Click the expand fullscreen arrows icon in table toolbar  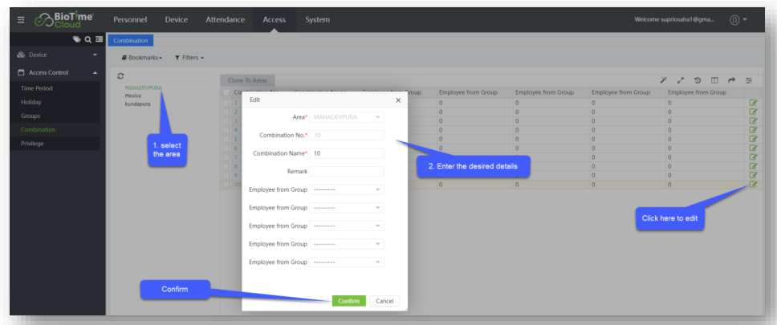[x=681, y=81]
